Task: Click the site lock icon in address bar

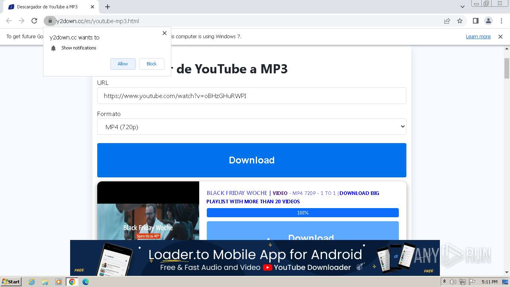Action: tap(50, 21)
